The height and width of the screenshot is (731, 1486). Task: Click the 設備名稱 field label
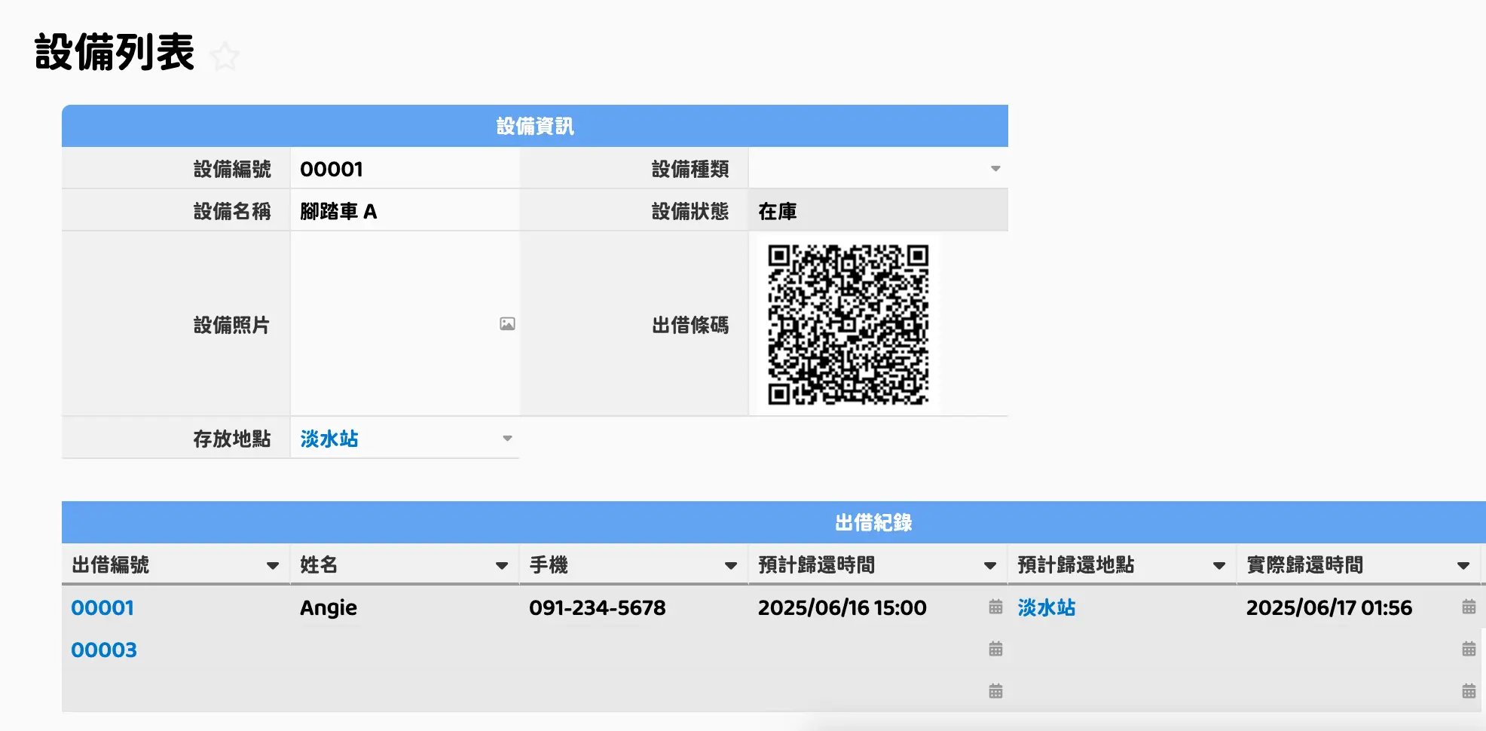click(232, 211)
